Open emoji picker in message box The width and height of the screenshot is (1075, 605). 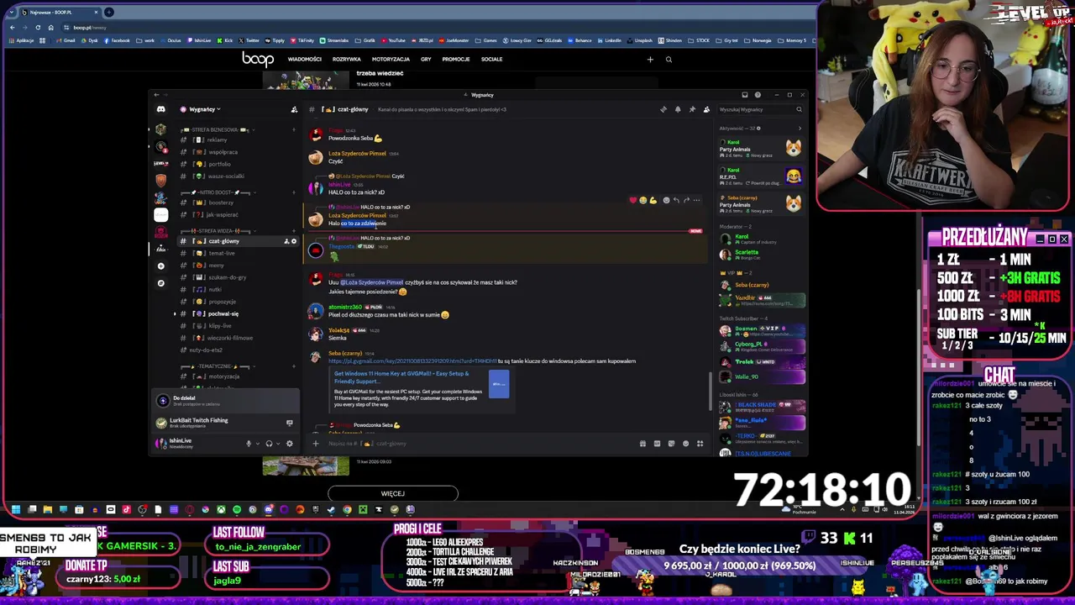pyautogui.click(x=685, y=444)
